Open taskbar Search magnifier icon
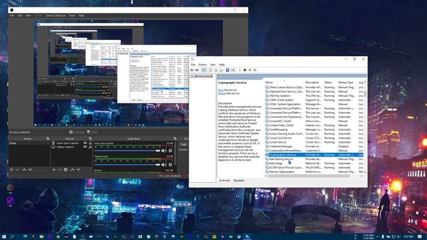Screen dimensions: 427x240 point(12,237)
